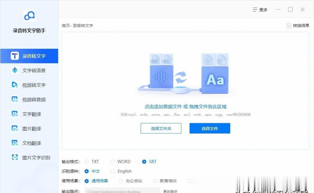
Task: Click 更改路径 to change output path
Action: [x=171, y=191]
